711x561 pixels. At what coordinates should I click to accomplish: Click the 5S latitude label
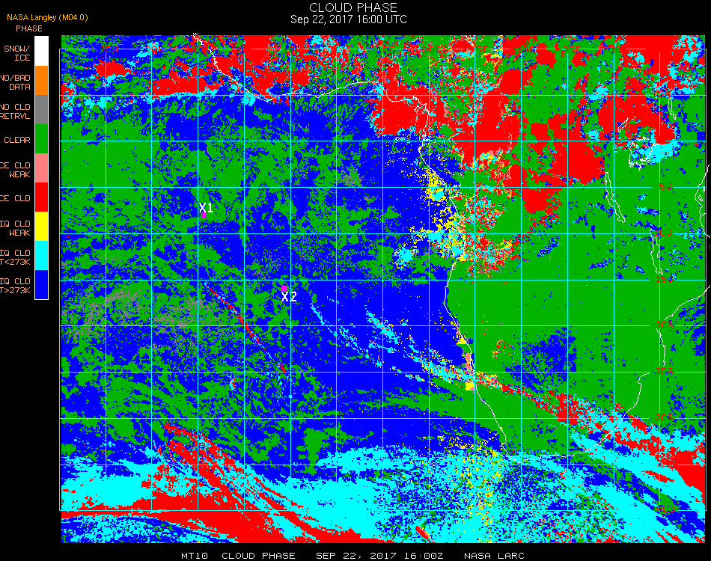coord(665,187)
